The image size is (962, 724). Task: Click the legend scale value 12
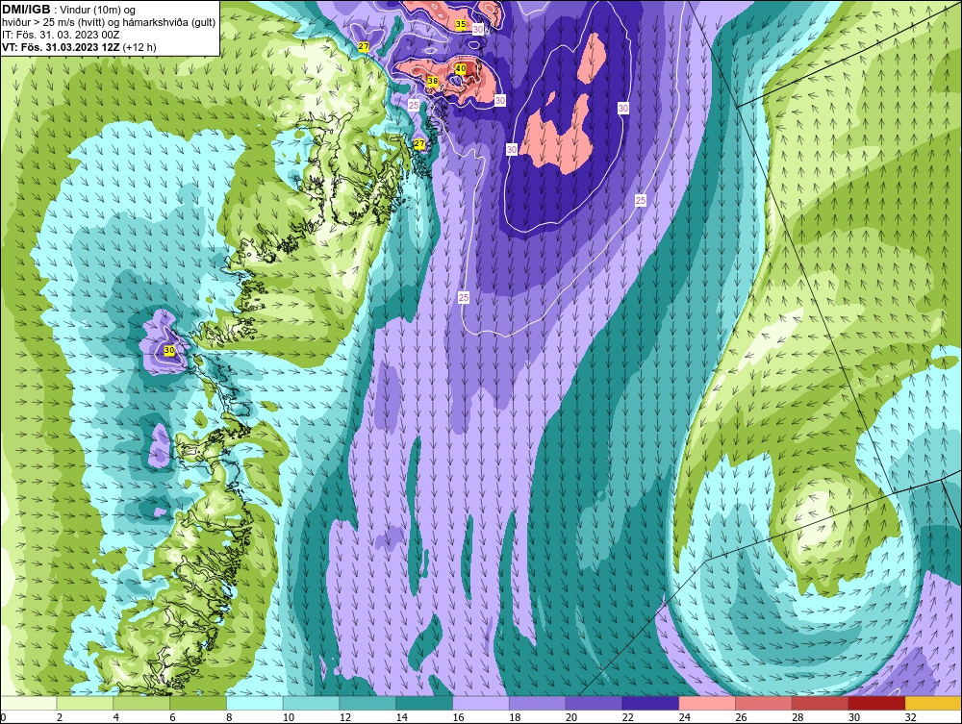click(344, 717)
